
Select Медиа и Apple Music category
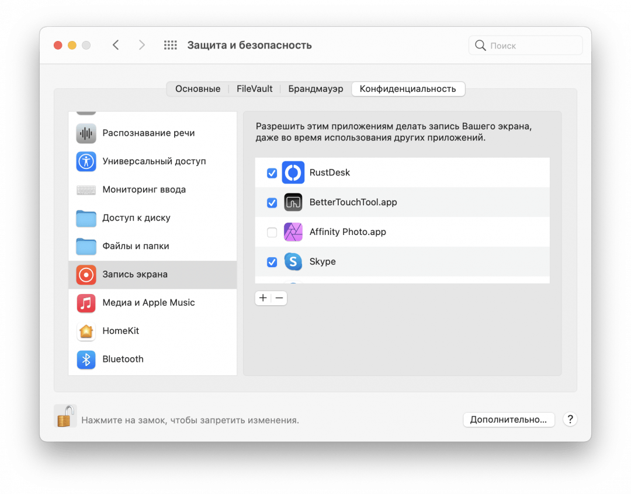pyautogui.click(x=148, y=303)
